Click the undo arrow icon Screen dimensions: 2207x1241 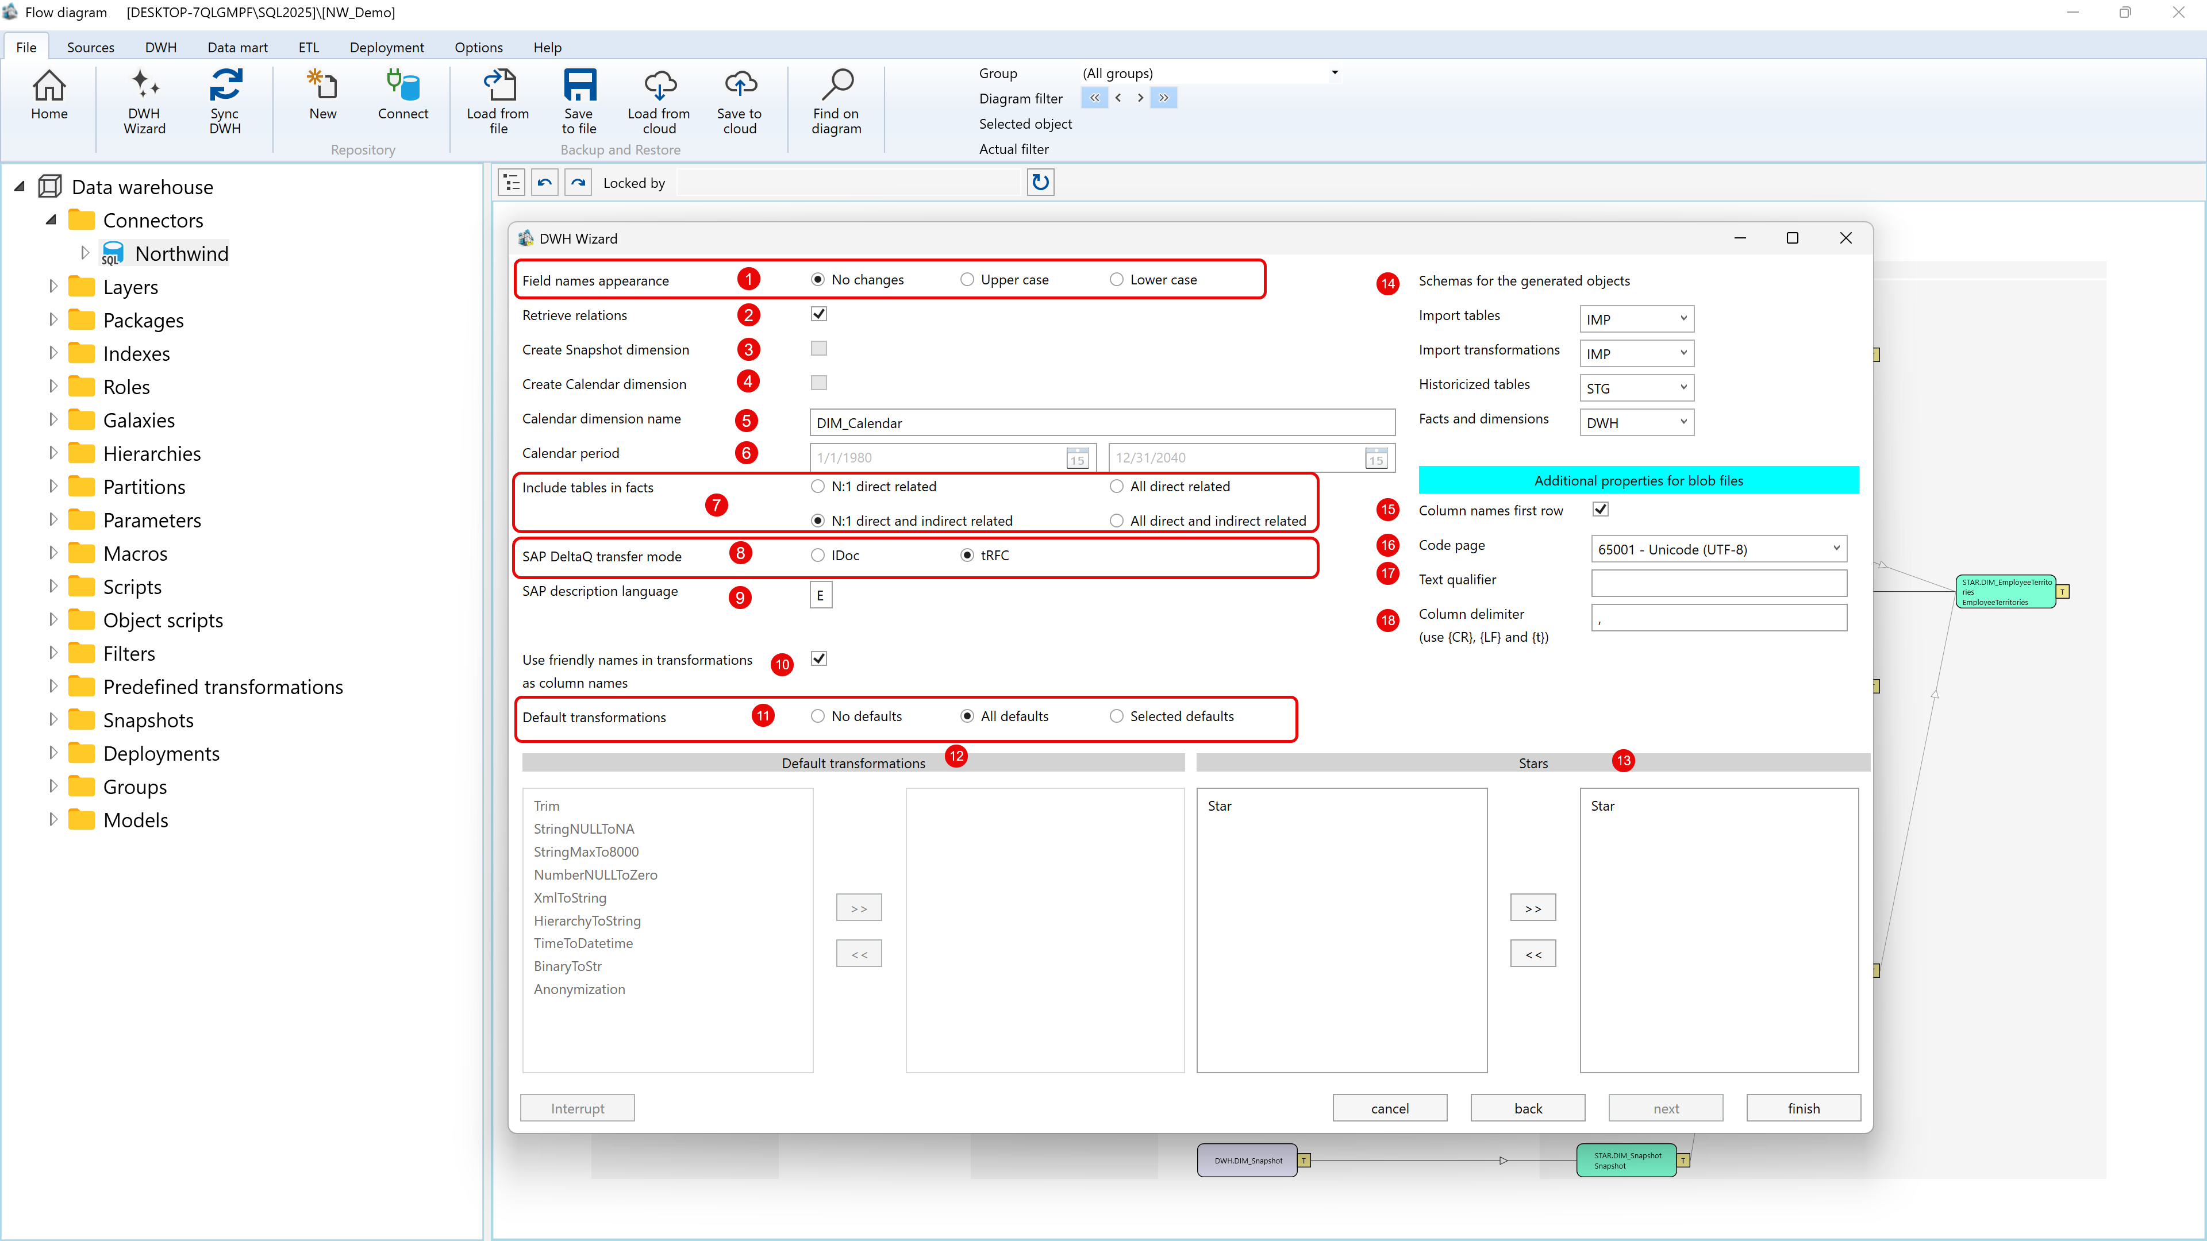tap(545, 183)
